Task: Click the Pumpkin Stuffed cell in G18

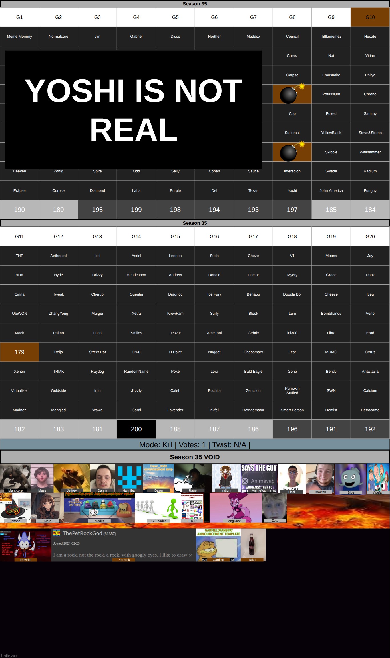Action: click(x=292, y=390)
